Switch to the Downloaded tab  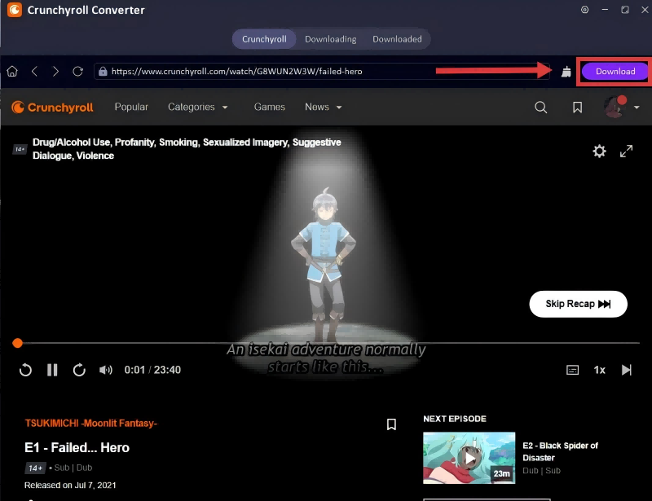tap(397, 39)
